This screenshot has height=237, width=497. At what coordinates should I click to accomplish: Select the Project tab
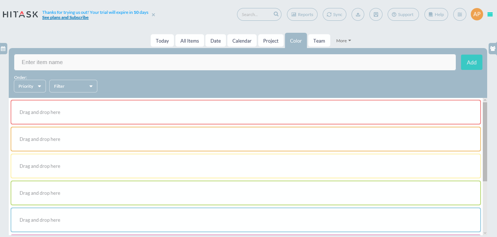pos(271,41)
